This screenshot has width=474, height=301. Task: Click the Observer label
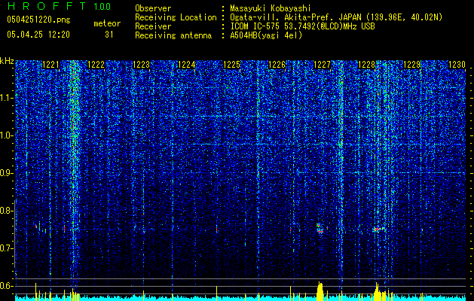click(153, 8)
